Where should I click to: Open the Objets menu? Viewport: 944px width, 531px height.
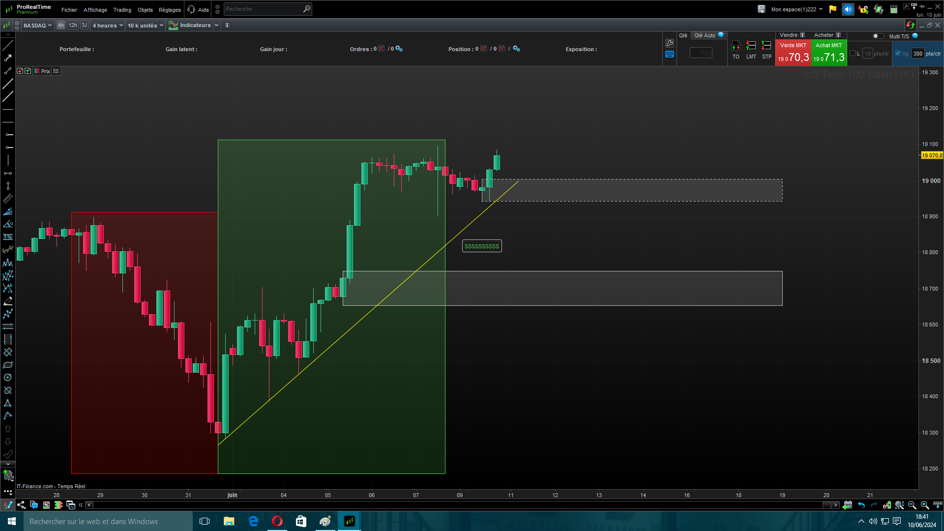coord(145,10)
